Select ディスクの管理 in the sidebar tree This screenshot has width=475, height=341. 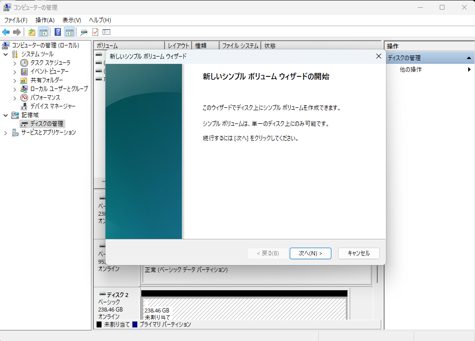point(46,123)
